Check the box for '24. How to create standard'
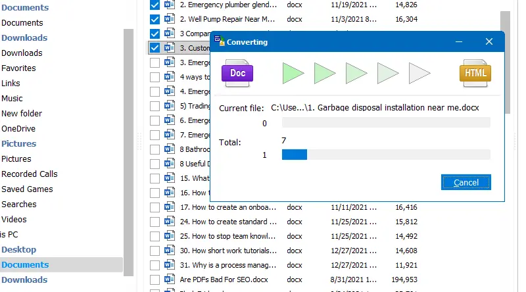The image size is (526, 292). 155,222
